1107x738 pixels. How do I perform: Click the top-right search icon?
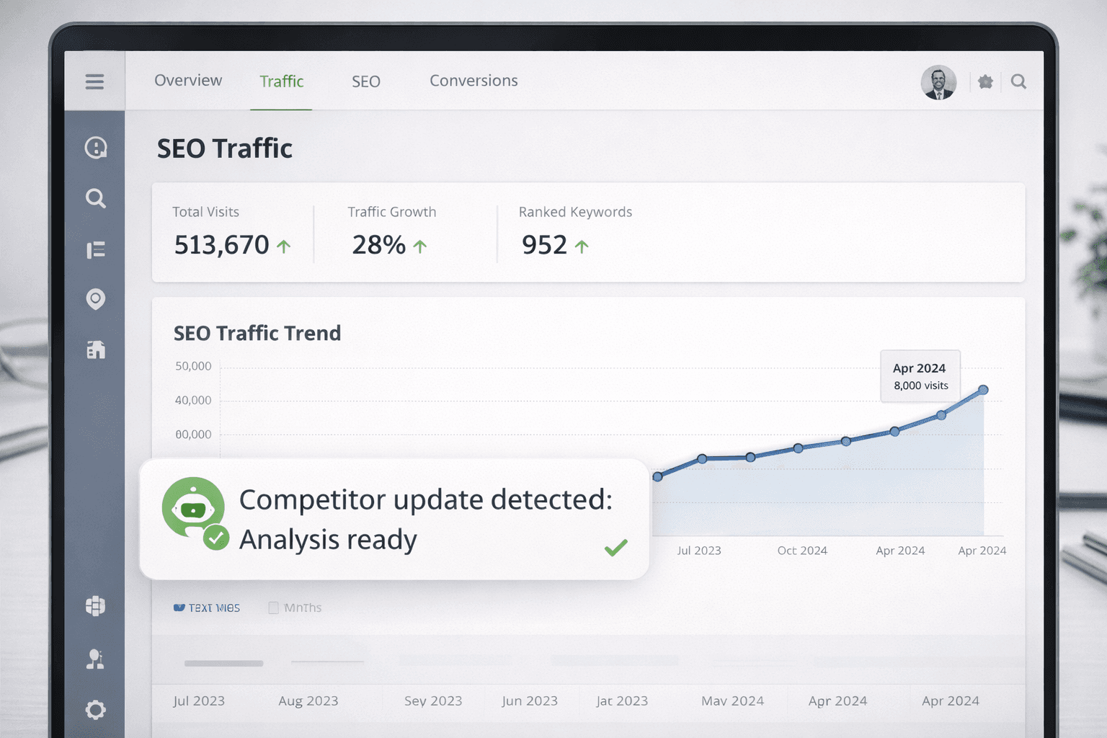coord(1018,82)
